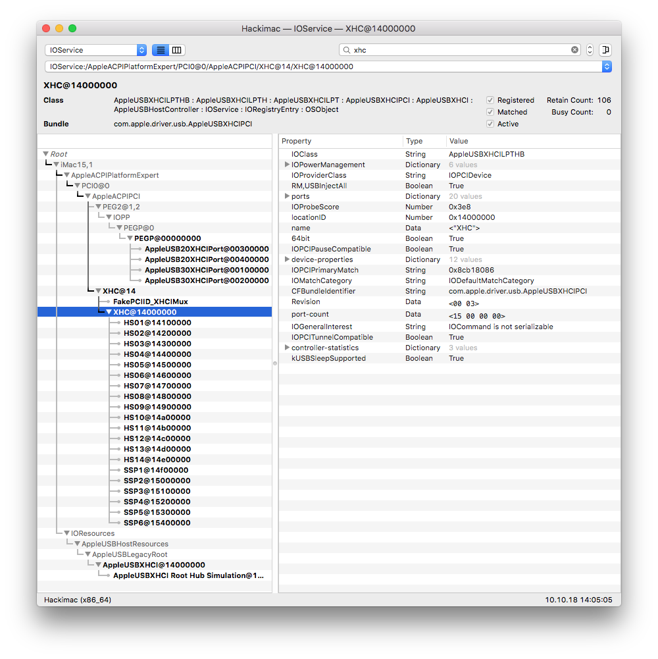Image resolution: width=658 pixels, height=659 pixels.
Task: Select HS02@14200000 port
Action: click(x=157, y=333)
